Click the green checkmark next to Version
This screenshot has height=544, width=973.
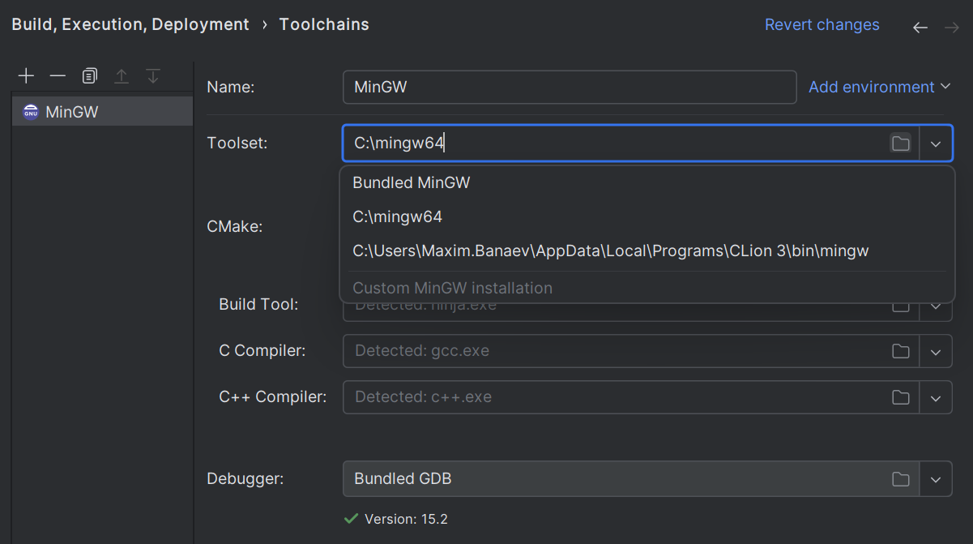click(351, 519)
